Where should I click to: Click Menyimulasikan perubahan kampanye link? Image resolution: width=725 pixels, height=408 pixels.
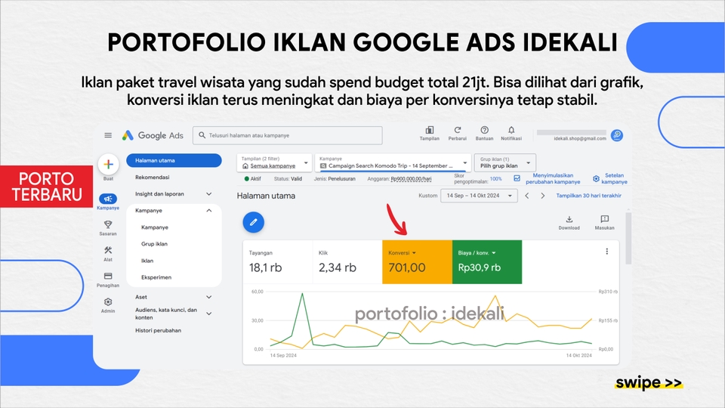coord(553,178)
